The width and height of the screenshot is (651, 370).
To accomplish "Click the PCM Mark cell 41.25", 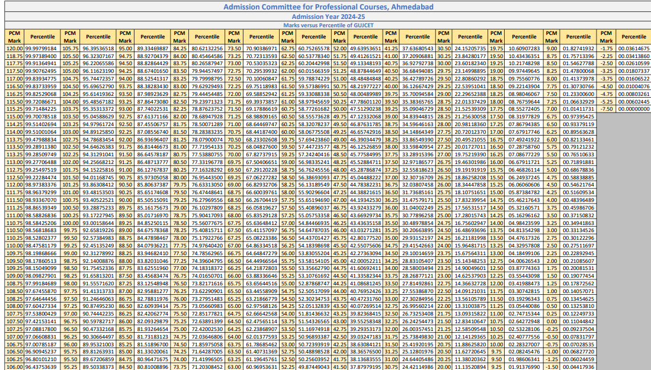I will pos(391,49).
